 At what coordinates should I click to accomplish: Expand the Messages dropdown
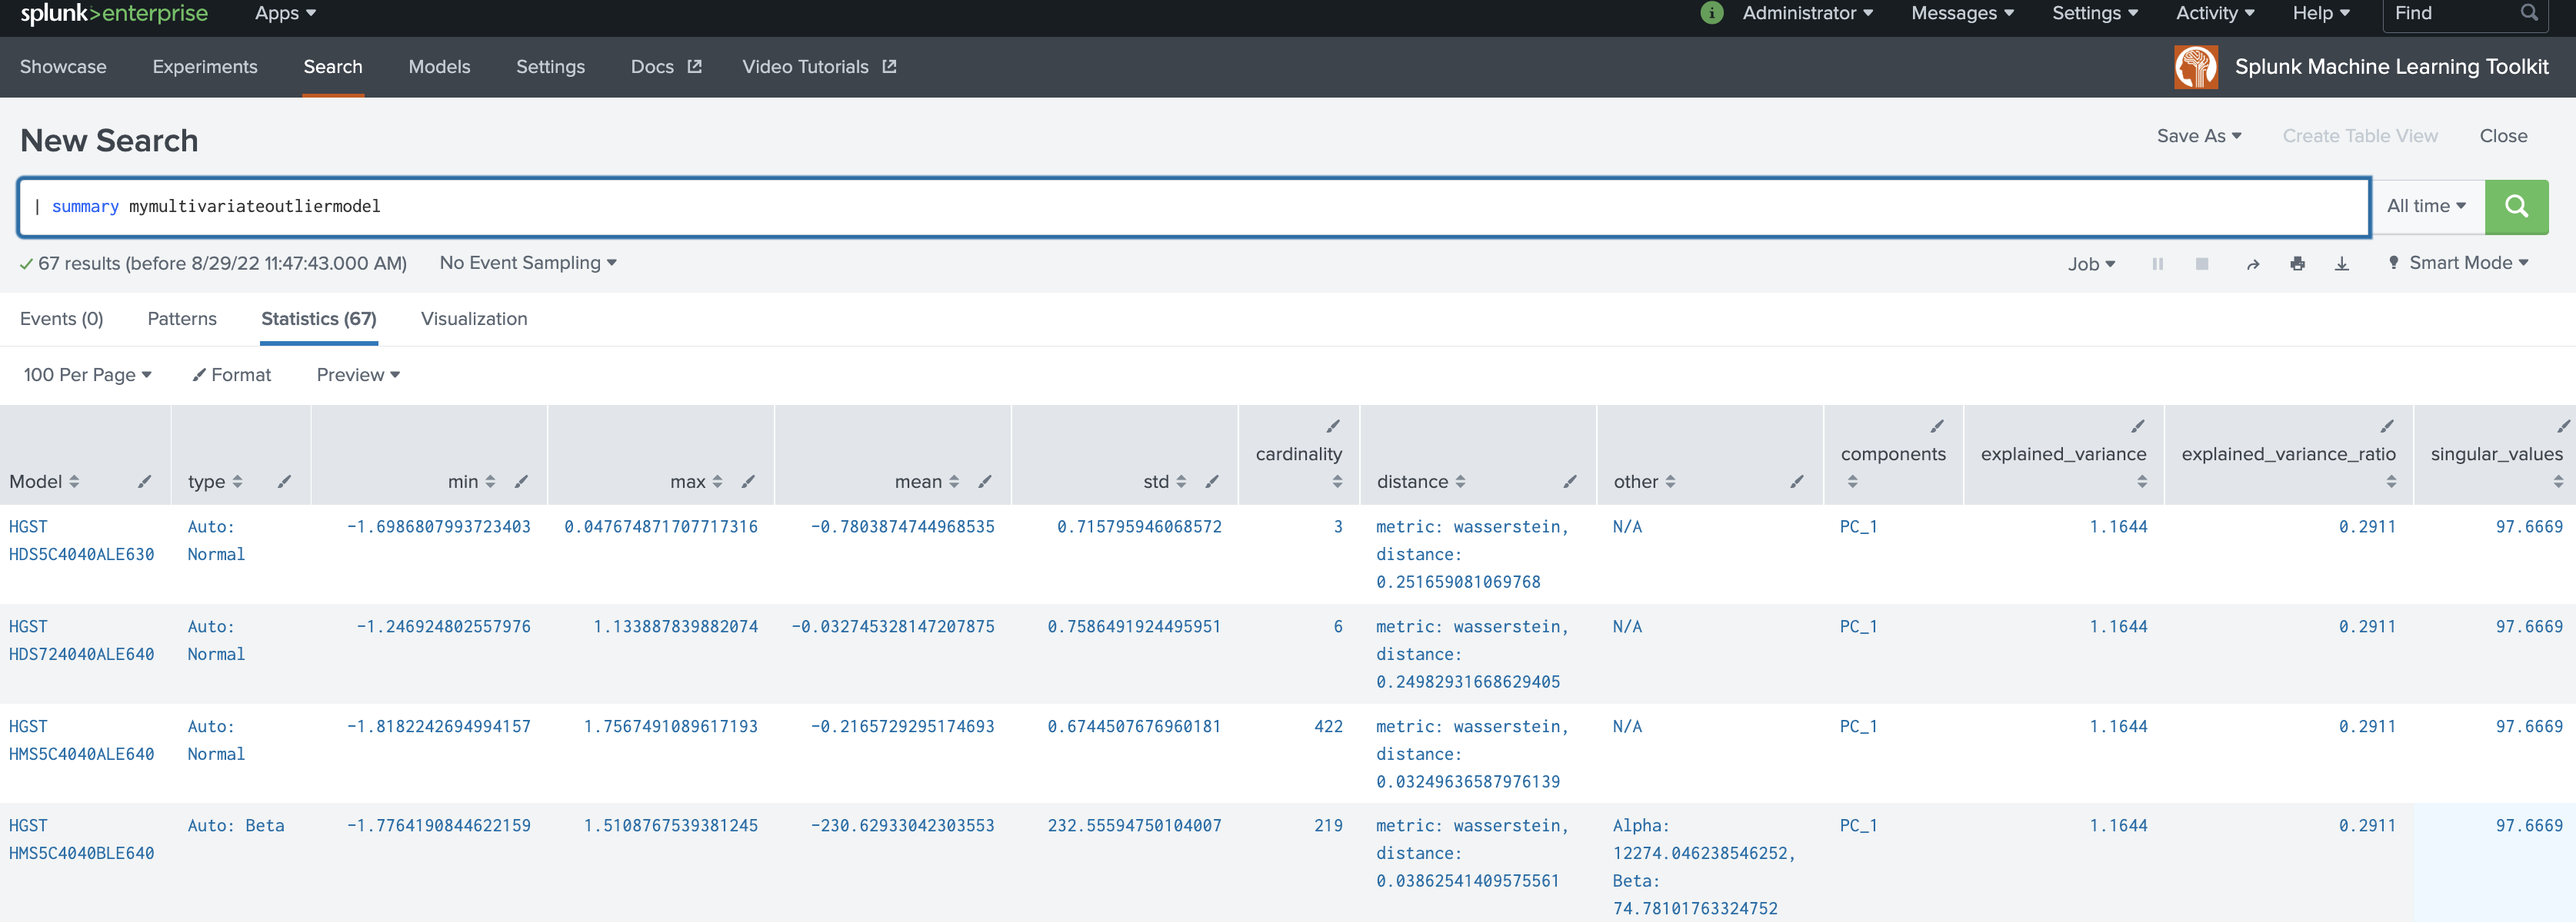click(1962, 13)
